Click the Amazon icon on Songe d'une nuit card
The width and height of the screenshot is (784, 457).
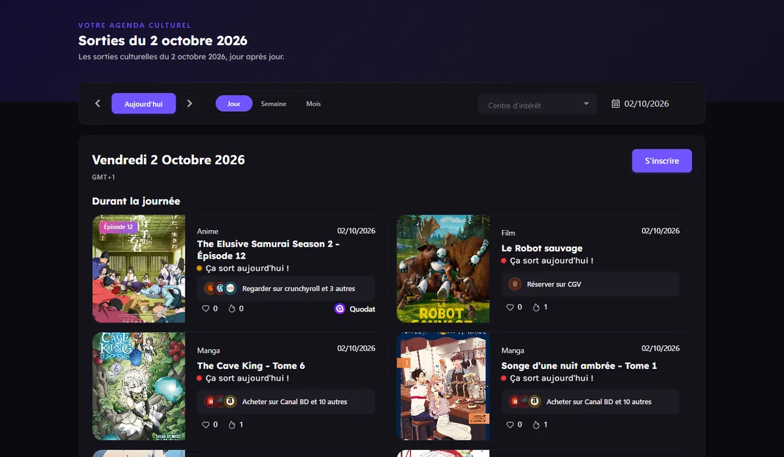coord(534,402)
